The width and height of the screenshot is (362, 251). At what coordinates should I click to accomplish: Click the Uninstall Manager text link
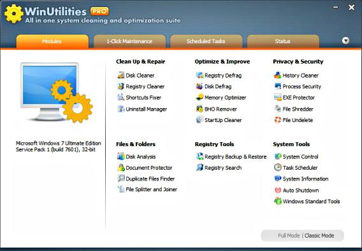coord(146,109)
